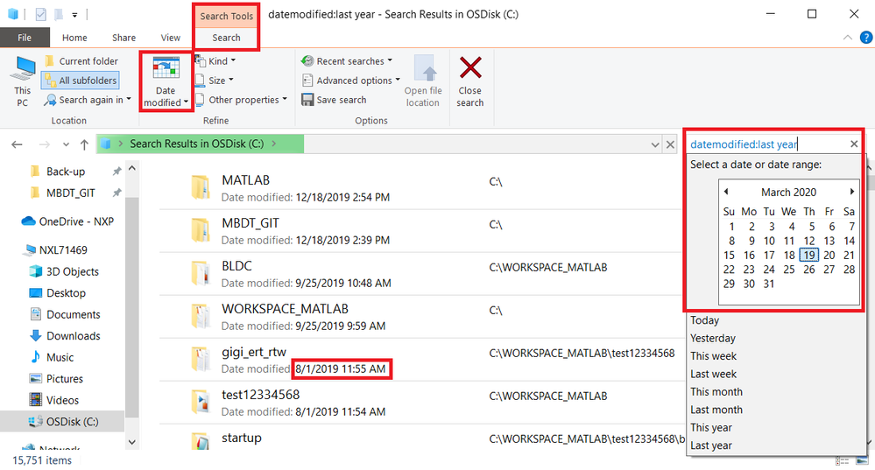Open Search again in dropdown
This screenshot has width=875, height=470.
click(88, 100)
